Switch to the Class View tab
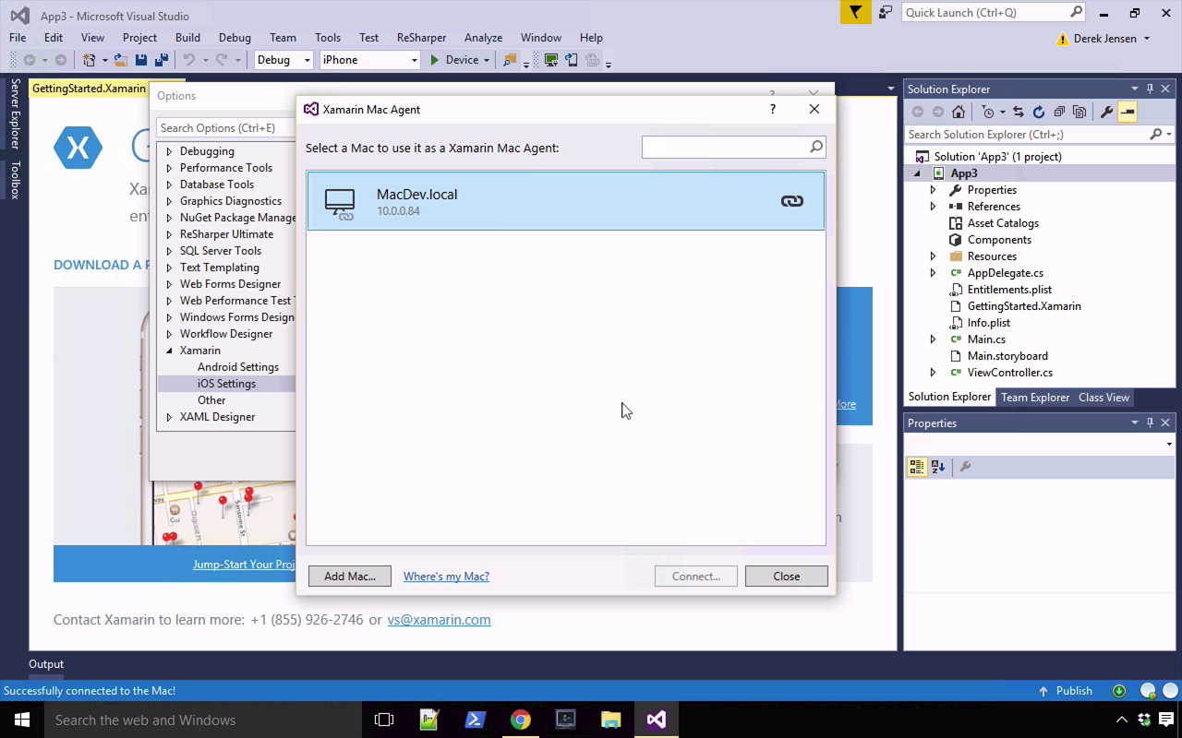This screenshot has width=1182, height=738. (x=1104, y=398)
